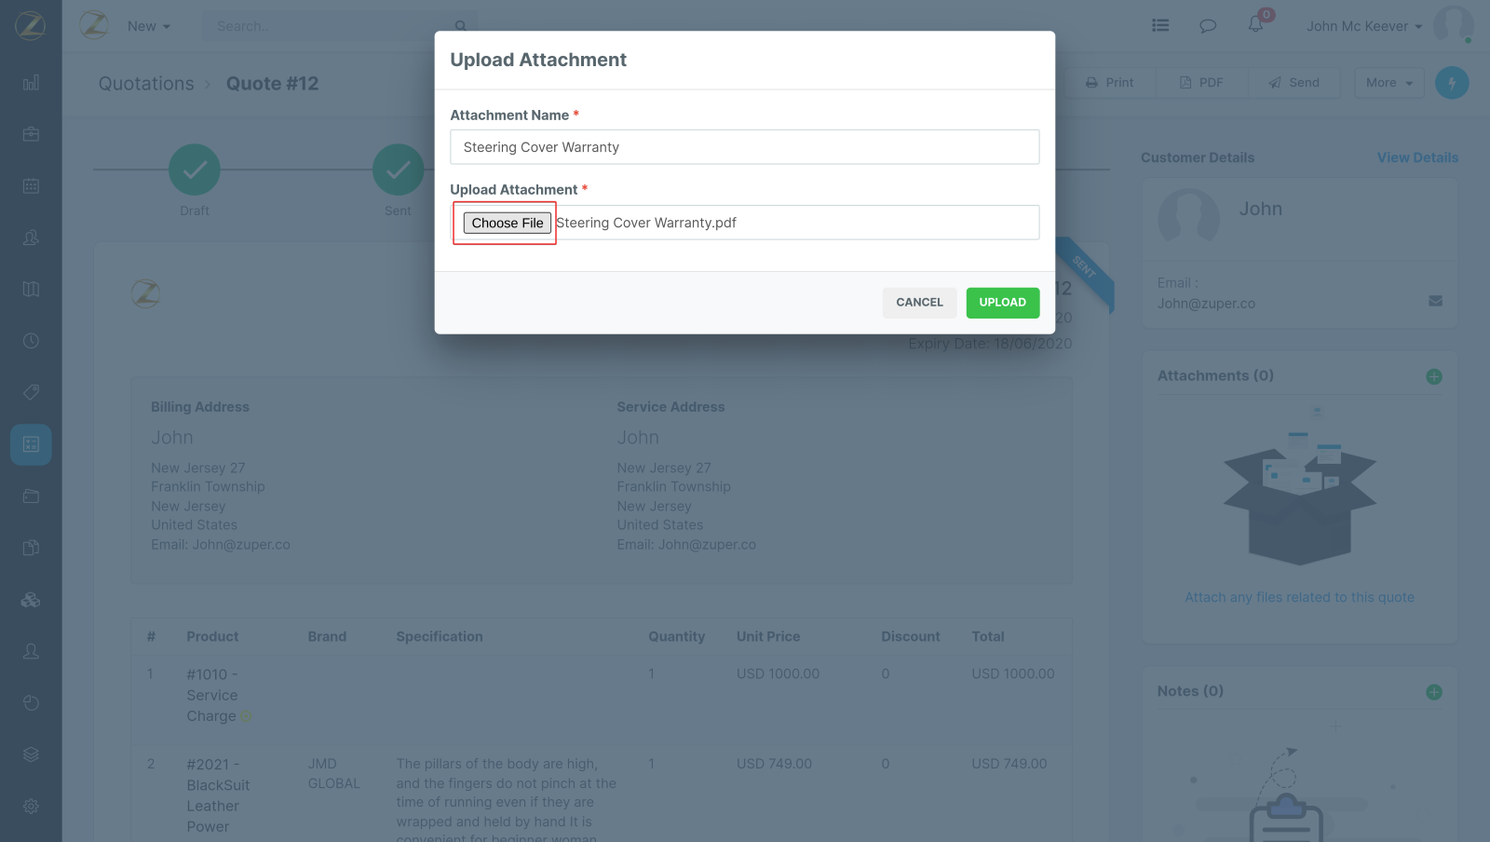
Task: Click the green Upload button
Action: [1002, 303]
